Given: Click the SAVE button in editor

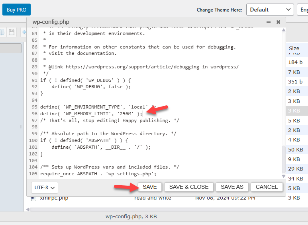Looking at the screenshot, I should tap(150, 187).
